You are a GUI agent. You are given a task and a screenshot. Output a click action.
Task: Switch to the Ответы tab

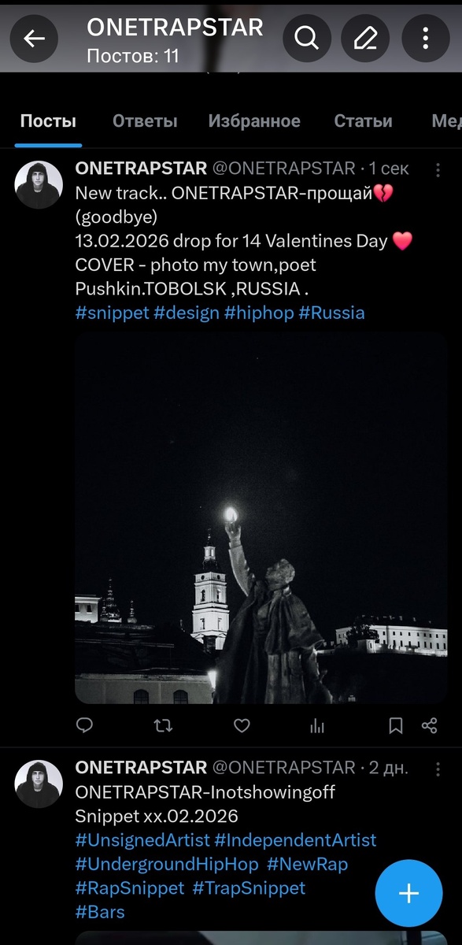pyautogui.click(x=145, y=121)
